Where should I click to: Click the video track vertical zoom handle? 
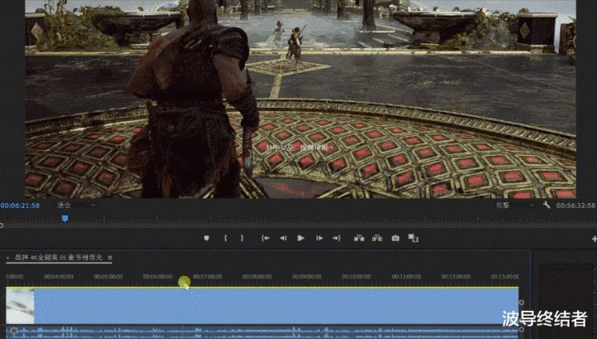(521, 303)
